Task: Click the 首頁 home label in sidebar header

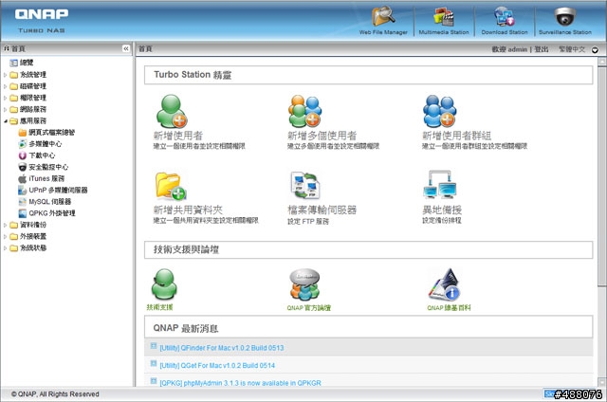Action: (18, 48)
